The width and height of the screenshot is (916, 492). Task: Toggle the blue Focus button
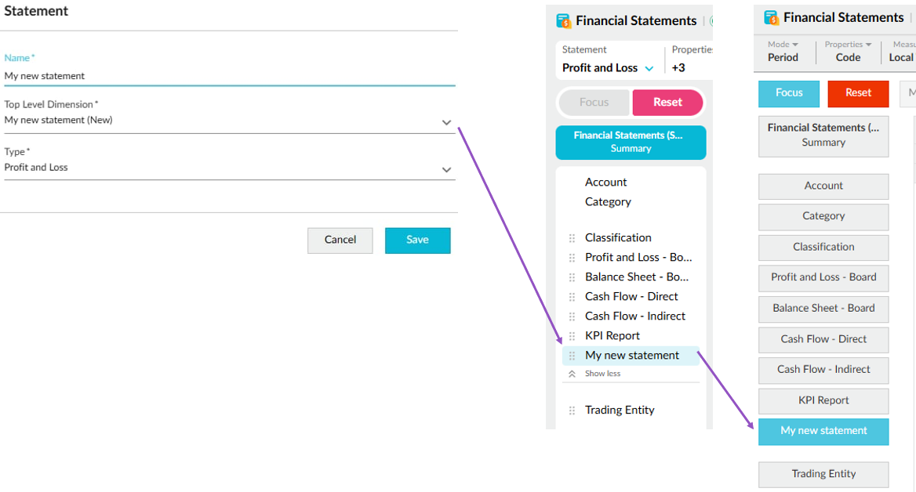788,93
